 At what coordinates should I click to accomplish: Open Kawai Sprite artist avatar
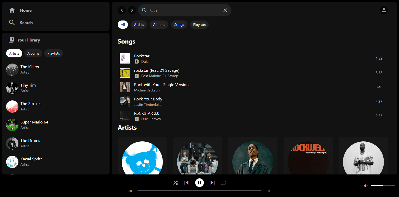(x=12, y=162)
